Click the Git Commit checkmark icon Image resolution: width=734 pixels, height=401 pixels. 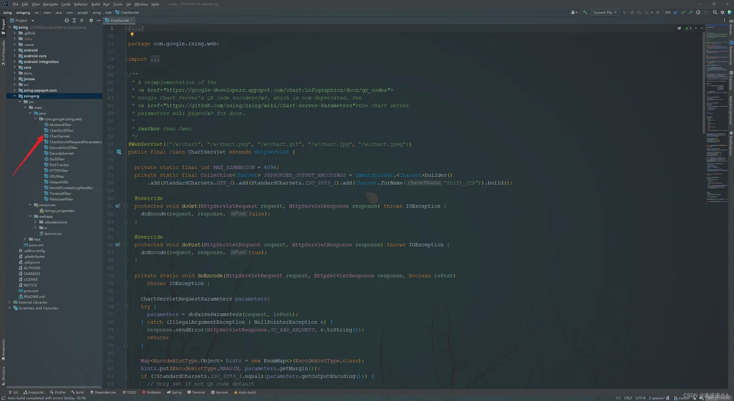683,13
